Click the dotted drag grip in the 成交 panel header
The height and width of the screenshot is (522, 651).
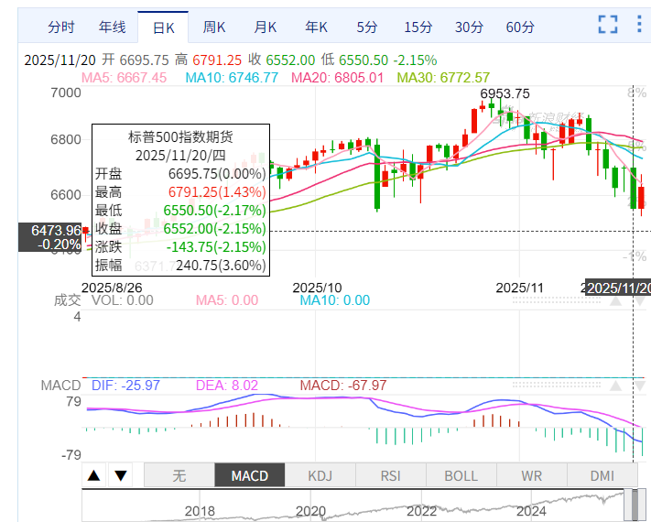[x=557, y=300]
